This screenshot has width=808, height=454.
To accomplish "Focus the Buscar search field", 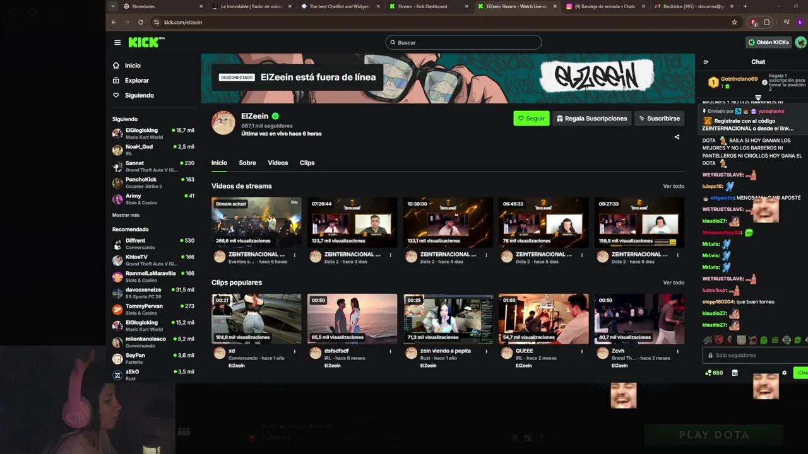I will click(463, 42).
